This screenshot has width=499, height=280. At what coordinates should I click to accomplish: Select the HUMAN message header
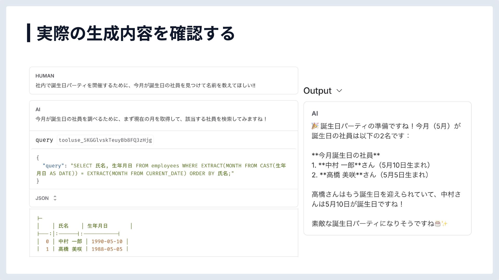click(x=45, y=76)
